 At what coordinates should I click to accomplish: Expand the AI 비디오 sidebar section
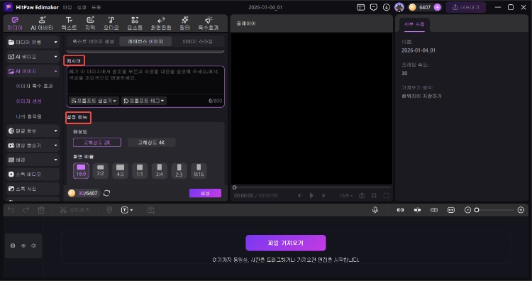tap(33, 57)
